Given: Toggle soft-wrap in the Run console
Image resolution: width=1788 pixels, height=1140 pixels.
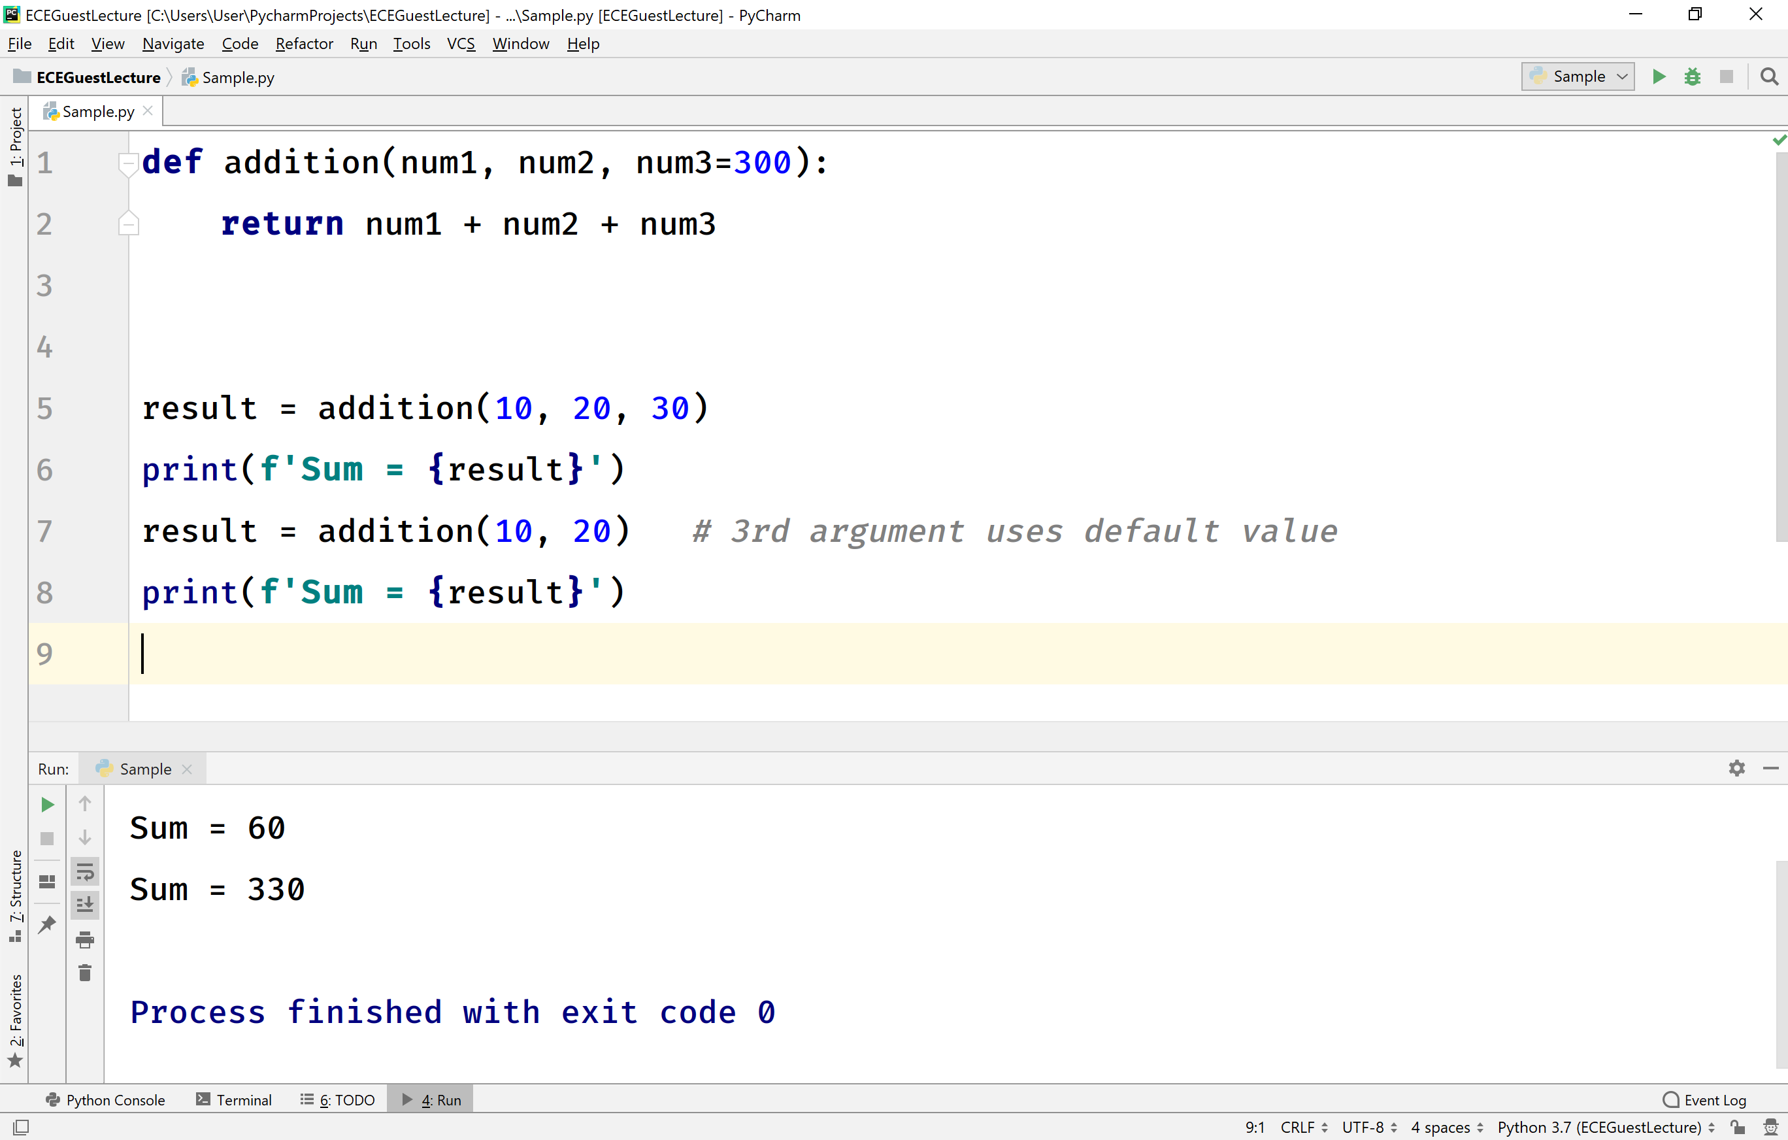Looking at the screenshot, I should click(x=85, y=872).
